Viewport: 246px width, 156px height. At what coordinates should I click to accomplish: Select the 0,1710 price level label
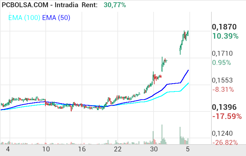[223, 53]
